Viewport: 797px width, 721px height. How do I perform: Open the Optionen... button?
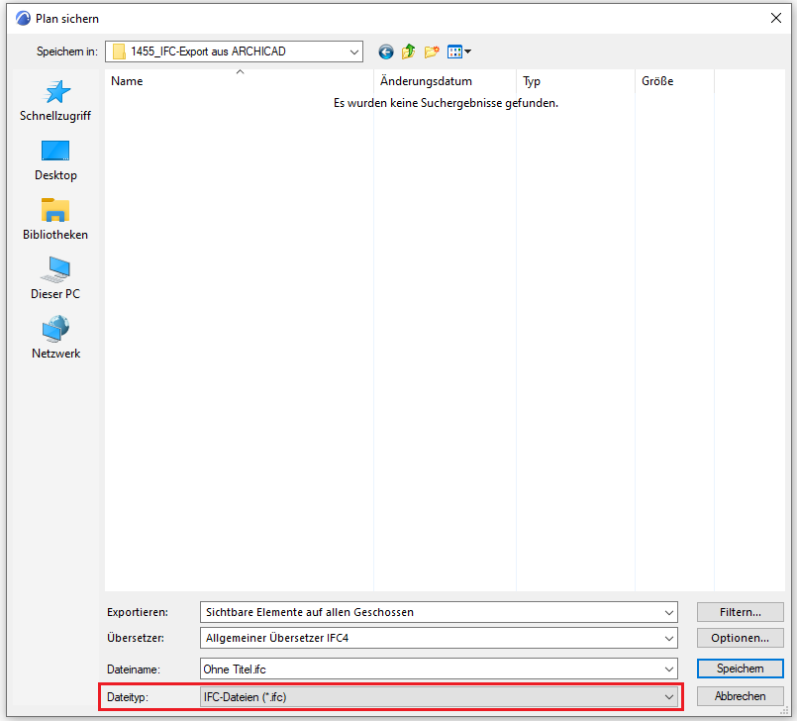pos(740,638)
